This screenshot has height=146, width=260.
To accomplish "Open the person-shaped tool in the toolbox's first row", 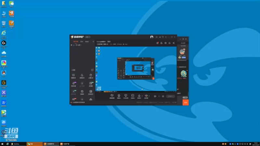I will [82, 76].
